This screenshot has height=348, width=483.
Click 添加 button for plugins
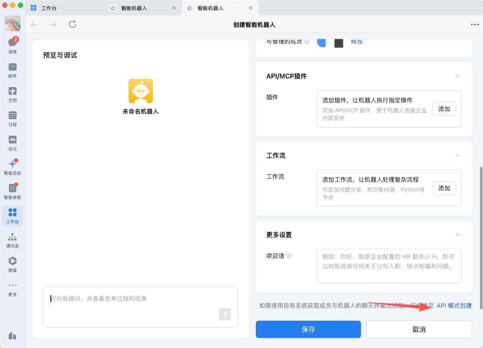tap(444, 109)
